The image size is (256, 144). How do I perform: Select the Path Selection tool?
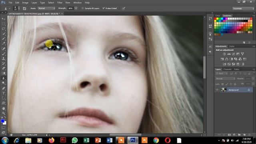pos(4,98)
